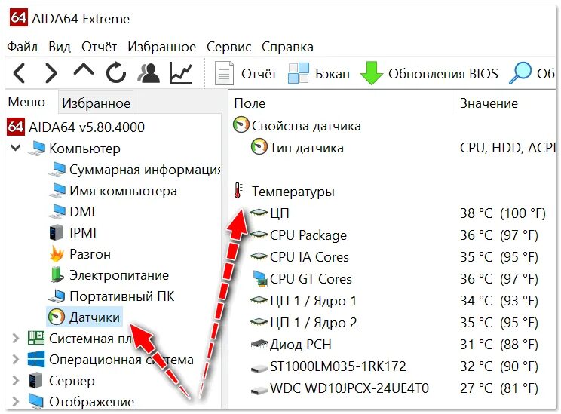
Task: Click the magnifying glass search icon
Action: (x=520, y=73)
